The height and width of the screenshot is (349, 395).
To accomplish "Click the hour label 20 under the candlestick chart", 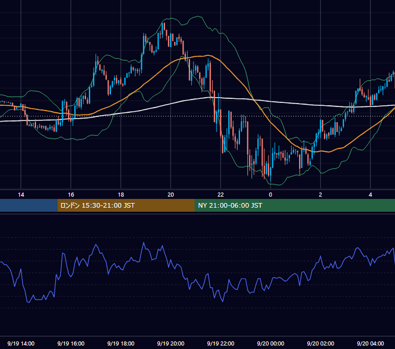I will pyautogui.click(x=171, y=195).
